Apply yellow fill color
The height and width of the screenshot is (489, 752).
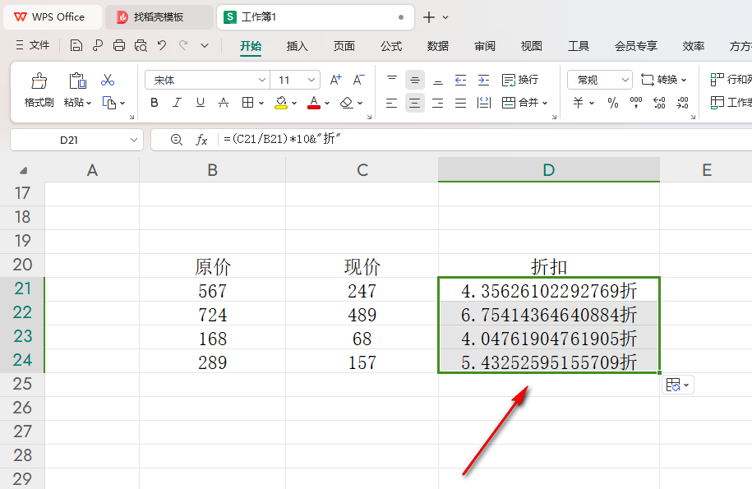281,103
